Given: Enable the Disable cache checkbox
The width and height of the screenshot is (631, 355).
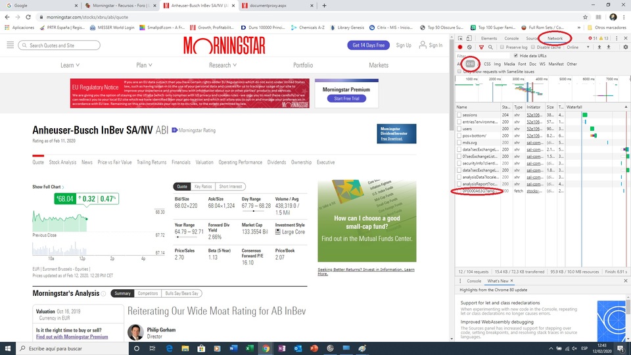Looking at the screenshot, I should click(x=533, y=47).
